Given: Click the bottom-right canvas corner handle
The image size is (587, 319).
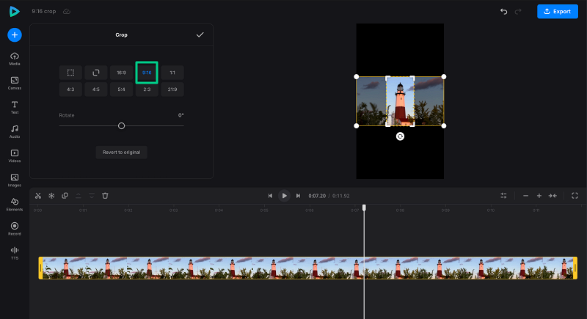Looking at the screenshot, I should pyautogui.click(x=444, y=126).
